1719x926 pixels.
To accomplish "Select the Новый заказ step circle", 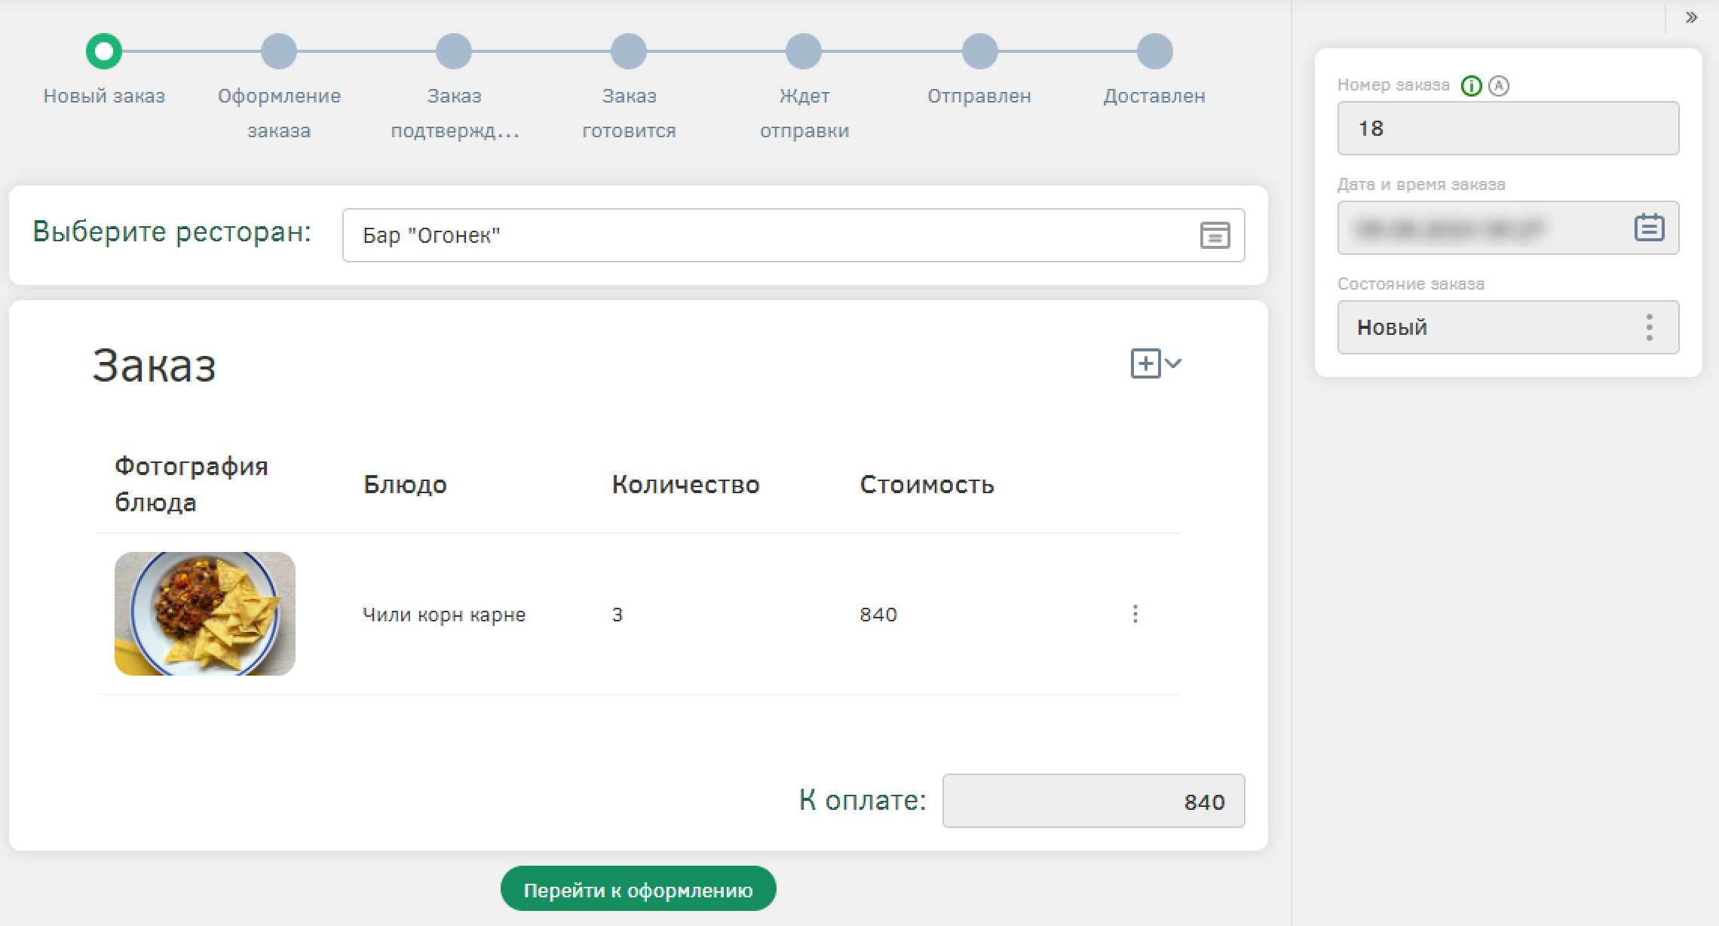I will pos(104,51).
